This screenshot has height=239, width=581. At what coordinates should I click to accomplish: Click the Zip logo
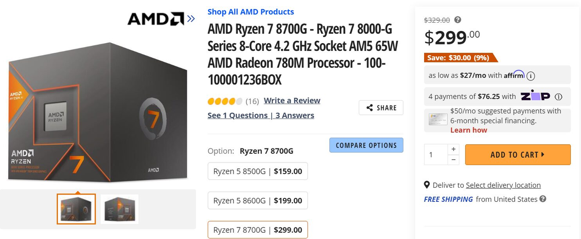click(535, 96)
